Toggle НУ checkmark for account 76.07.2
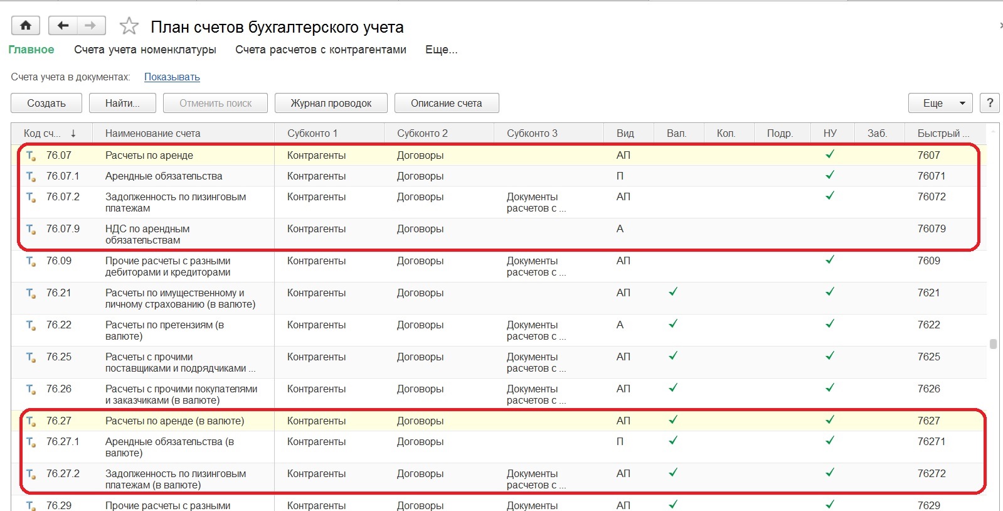Viewport: 1003px width, 511px height. click(830, 196)
